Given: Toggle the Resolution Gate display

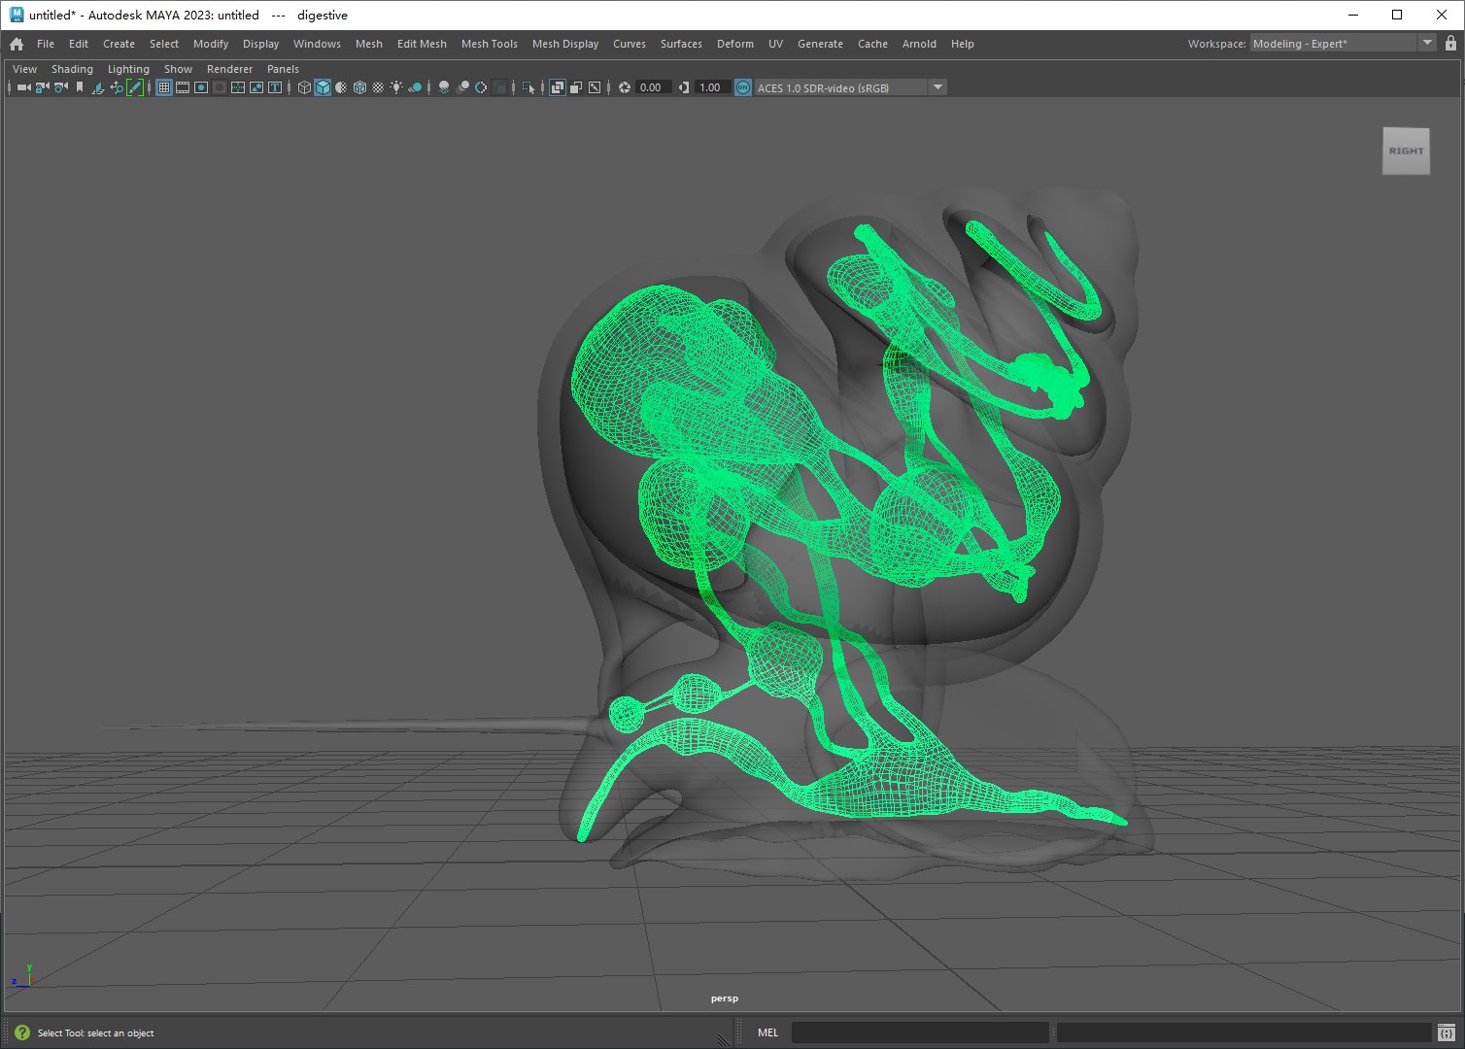Looking at the screenshot, I should (201, 87).
